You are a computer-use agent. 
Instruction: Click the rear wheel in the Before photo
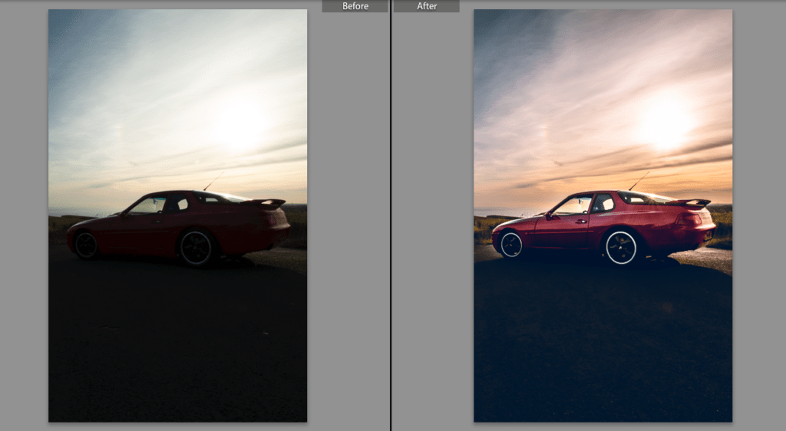click(x=196, y=248)
